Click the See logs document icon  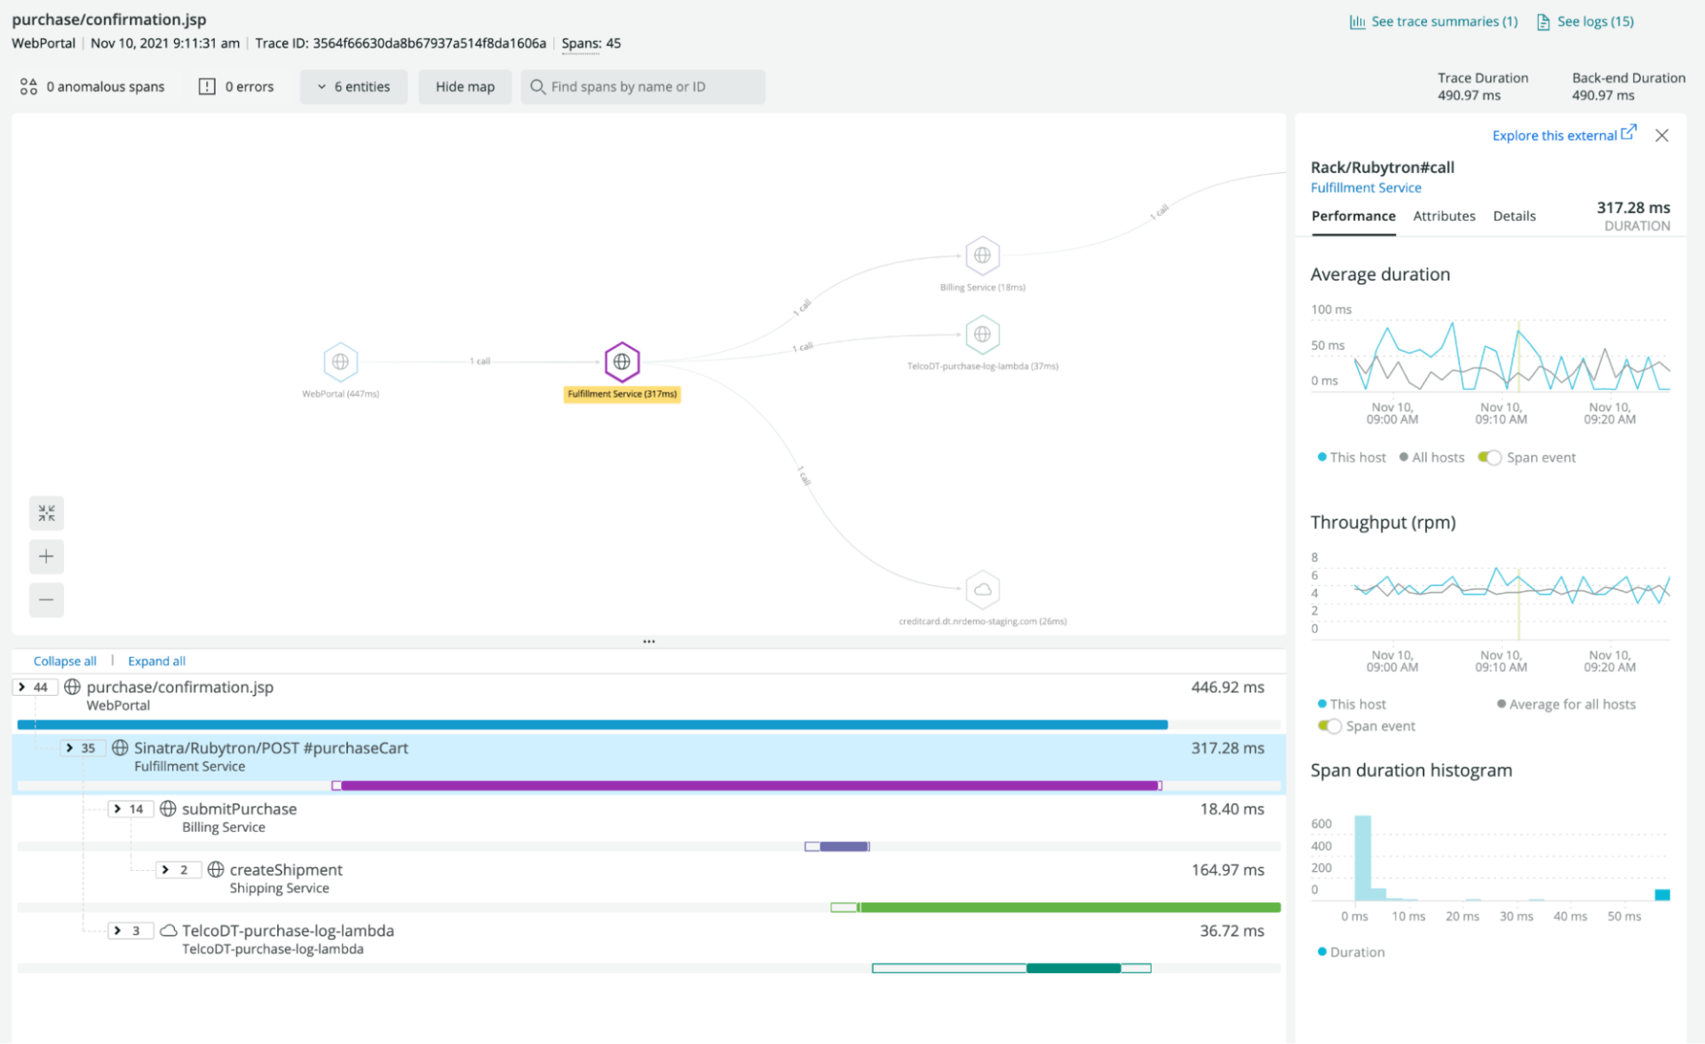click(1542, 20)
